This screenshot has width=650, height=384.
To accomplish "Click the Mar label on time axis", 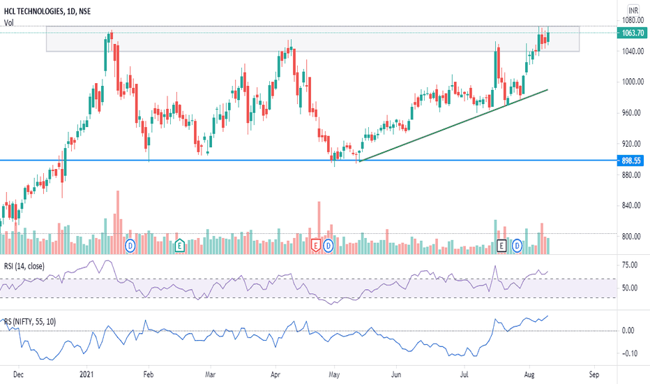I will [x=210, y=374].
